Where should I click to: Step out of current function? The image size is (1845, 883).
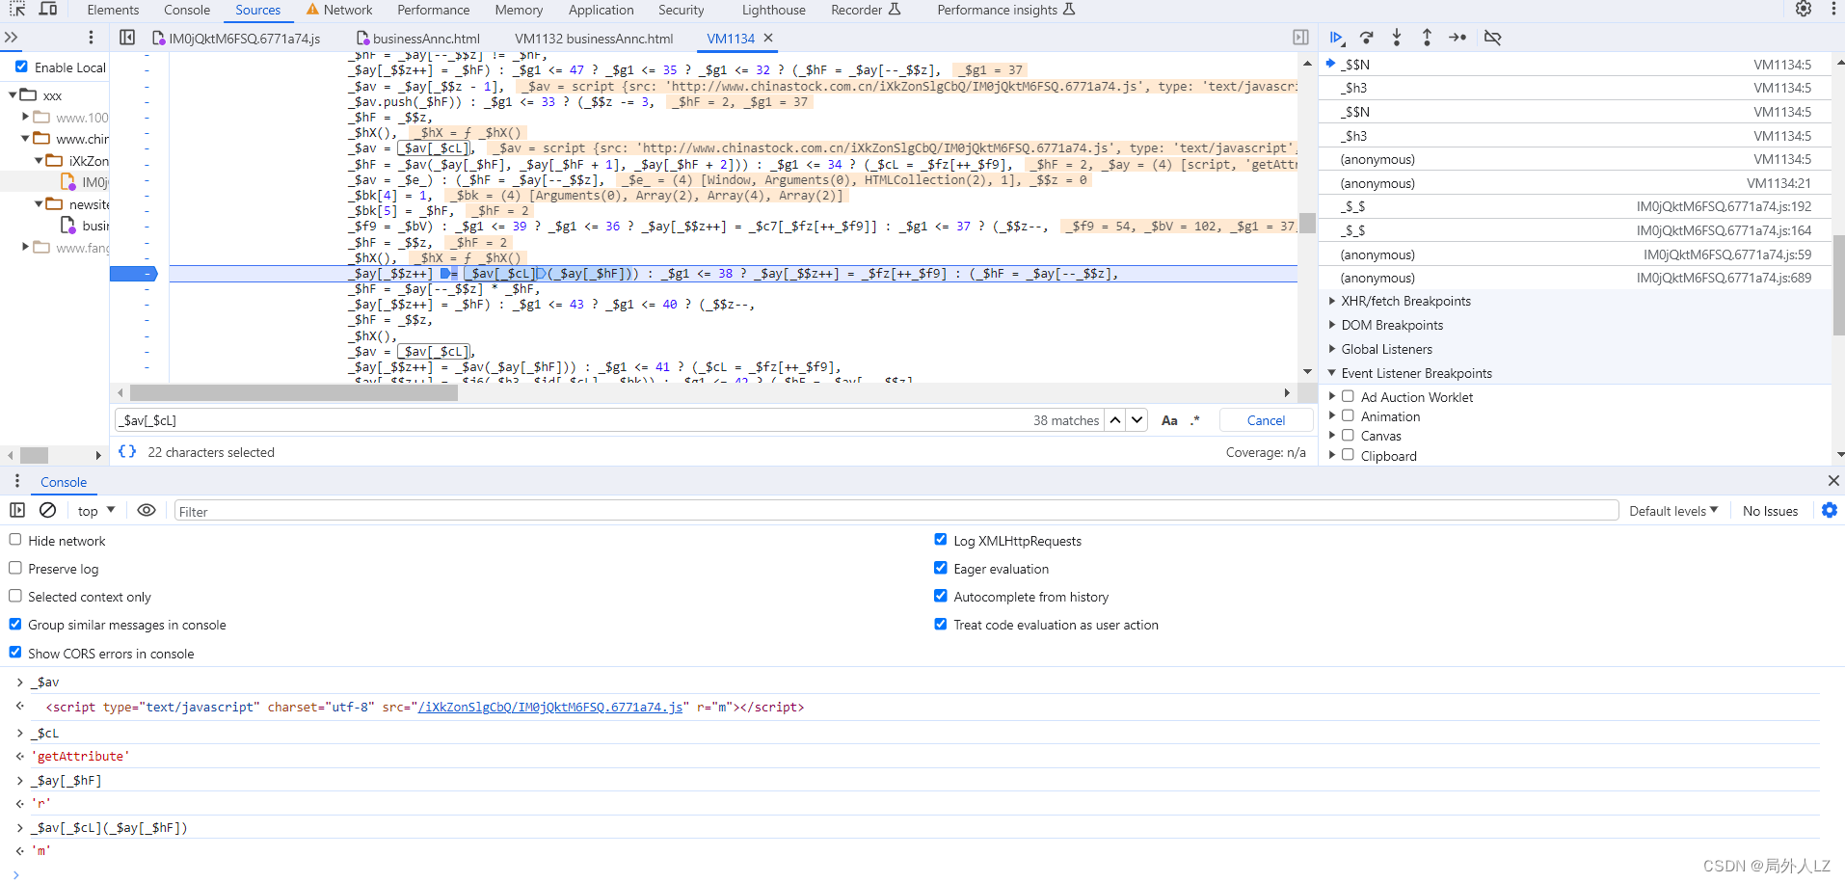(1427, 38)
